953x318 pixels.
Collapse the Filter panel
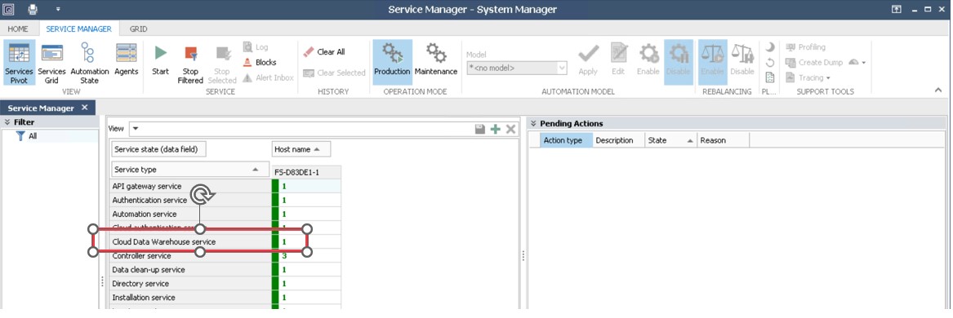click(x=7, y=122)
